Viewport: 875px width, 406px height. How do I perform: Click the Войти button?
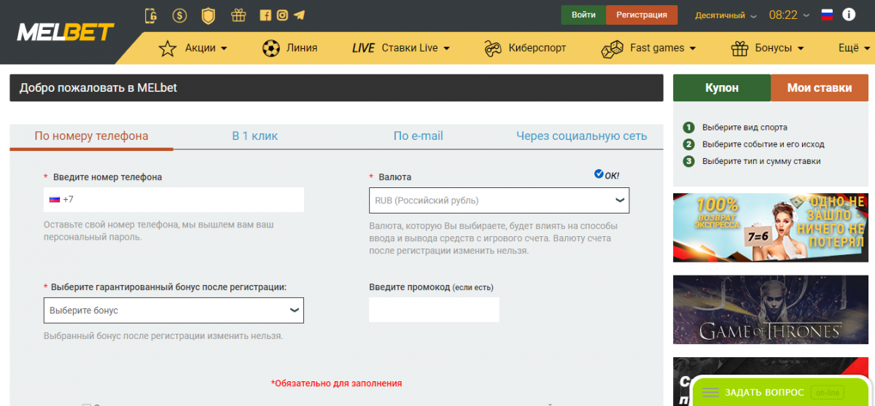[583, 15]
